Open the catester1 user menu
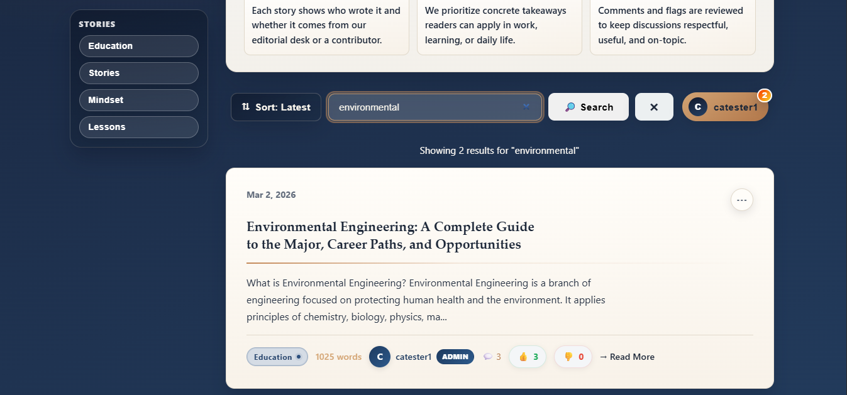Viewport: 847px width, 395px height. [725, 107]
